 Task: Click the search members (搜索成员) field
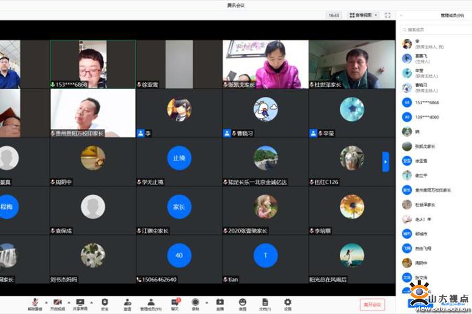click(433, 30)
